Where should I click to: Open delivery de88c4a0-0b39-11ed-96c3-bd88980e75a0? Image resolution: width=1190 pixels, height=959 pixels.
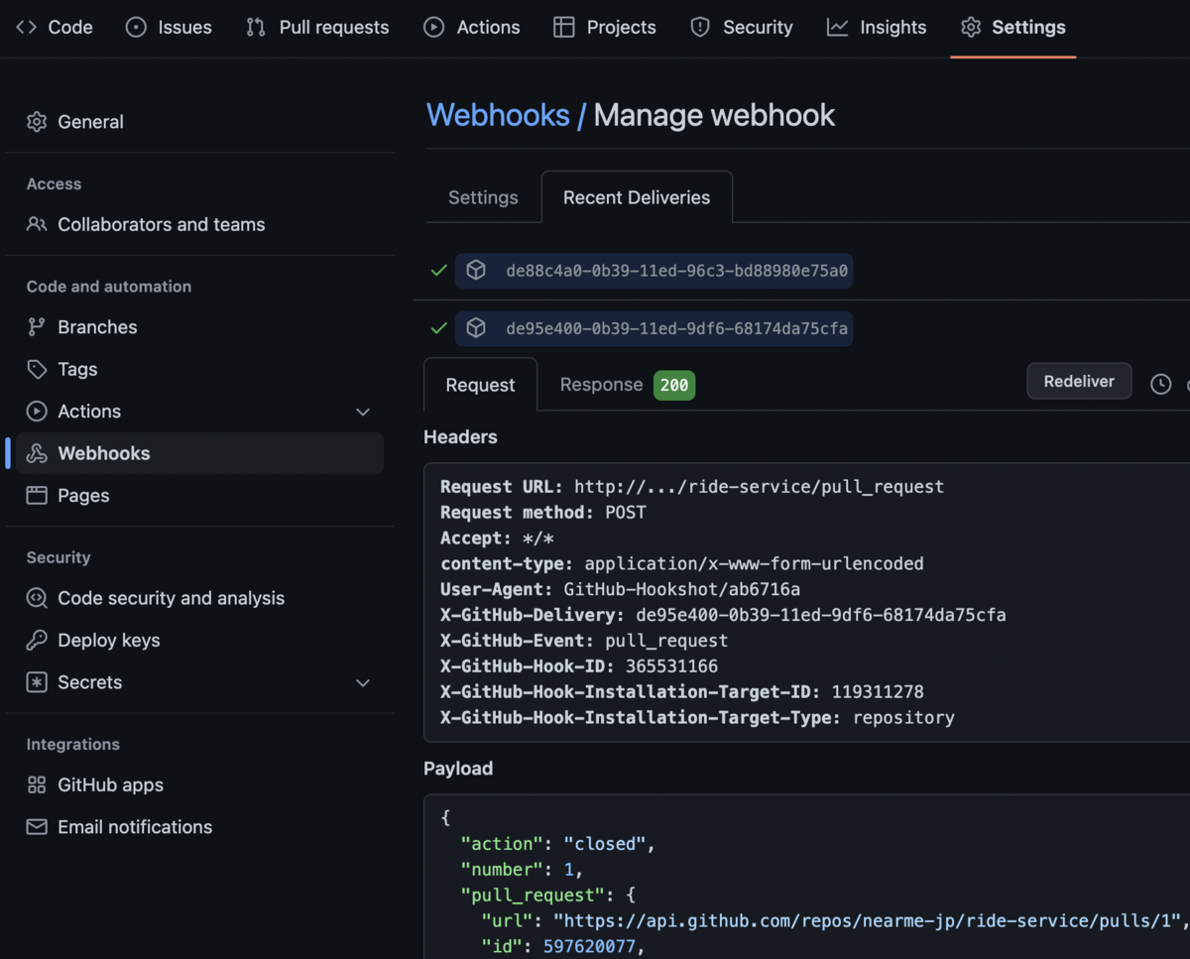pos(654,271)
